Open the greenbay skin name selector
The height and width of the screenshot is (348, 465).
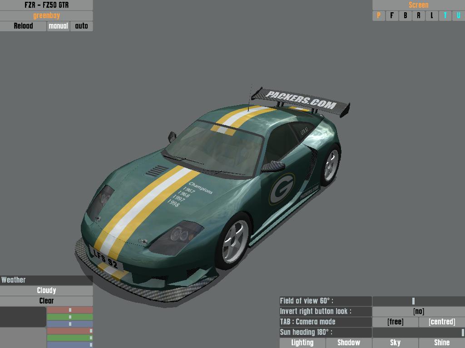point(46,16)
